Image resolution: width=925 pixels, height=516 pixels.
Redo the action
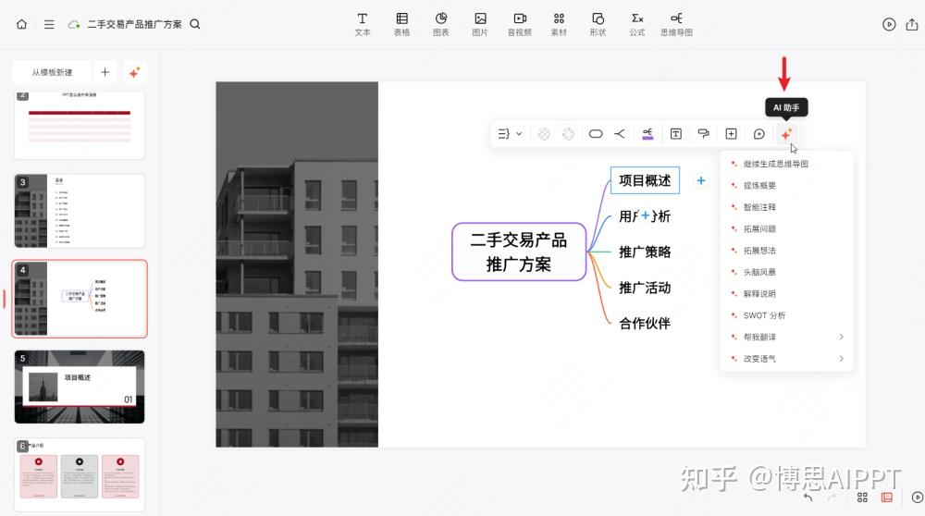(832, 498)
